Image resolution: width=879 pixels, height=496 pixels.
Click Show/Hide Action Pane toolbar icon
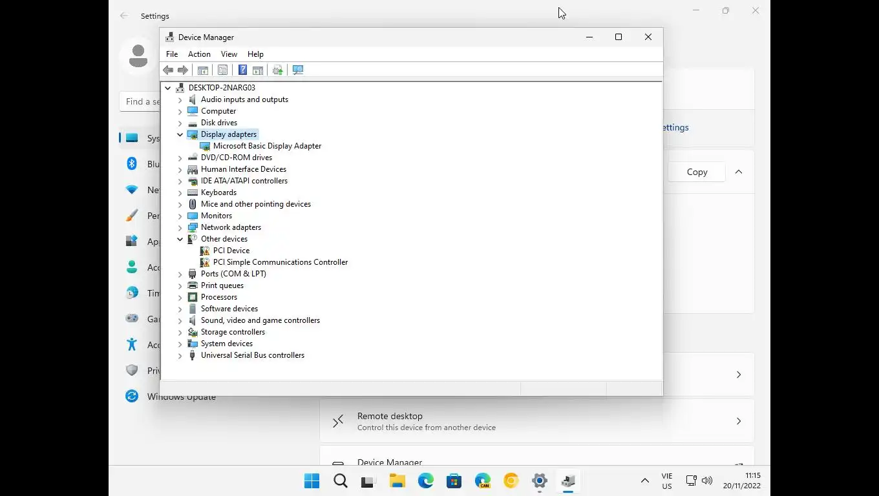pos(257,70)
